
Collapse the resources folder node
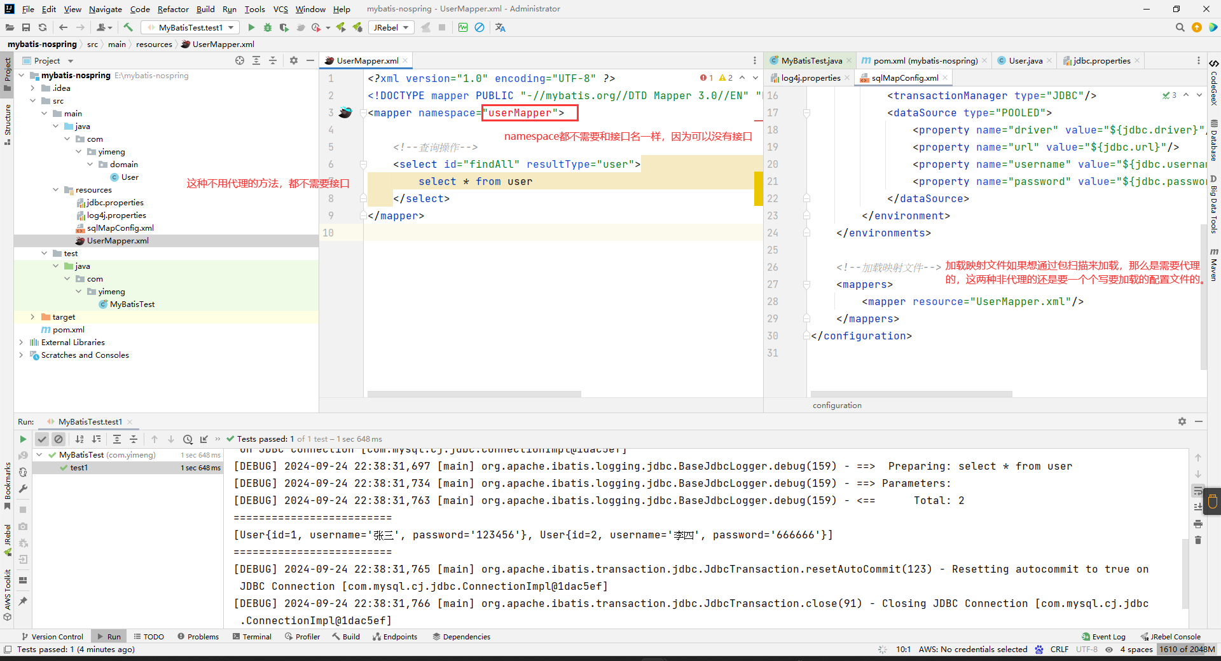click(55, 189)
